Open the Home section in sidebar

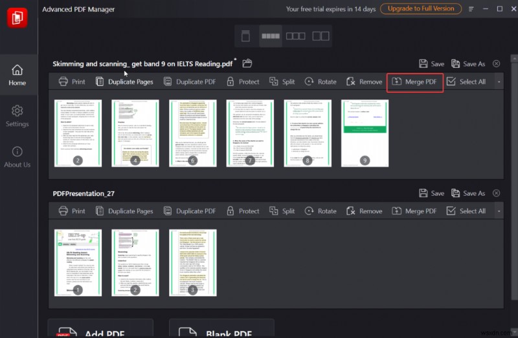coord(17,75)
